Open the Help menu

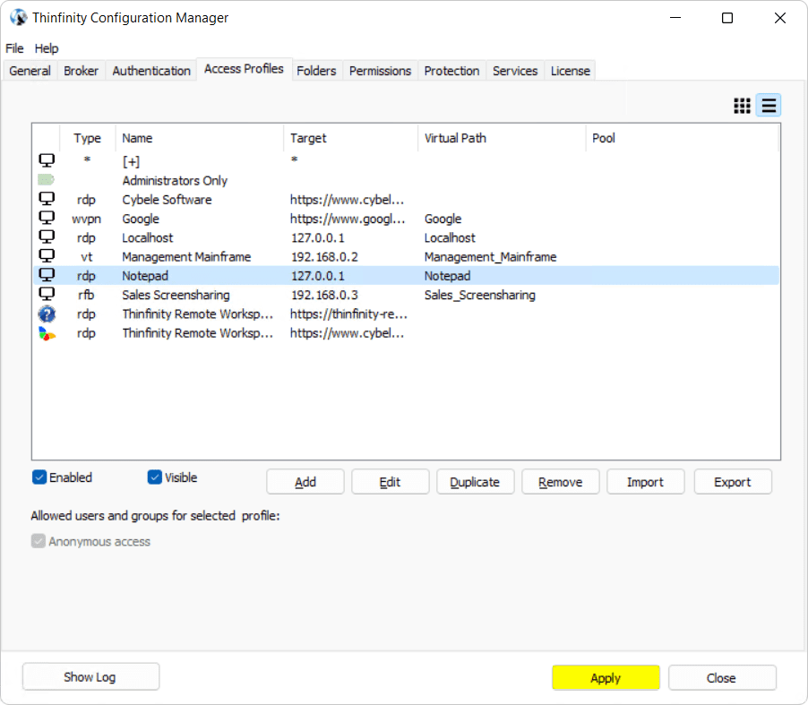click(x=47, y=48)
